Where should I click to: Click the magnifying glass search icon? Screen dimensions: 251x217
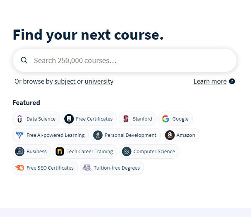click(x=24, y=60)
